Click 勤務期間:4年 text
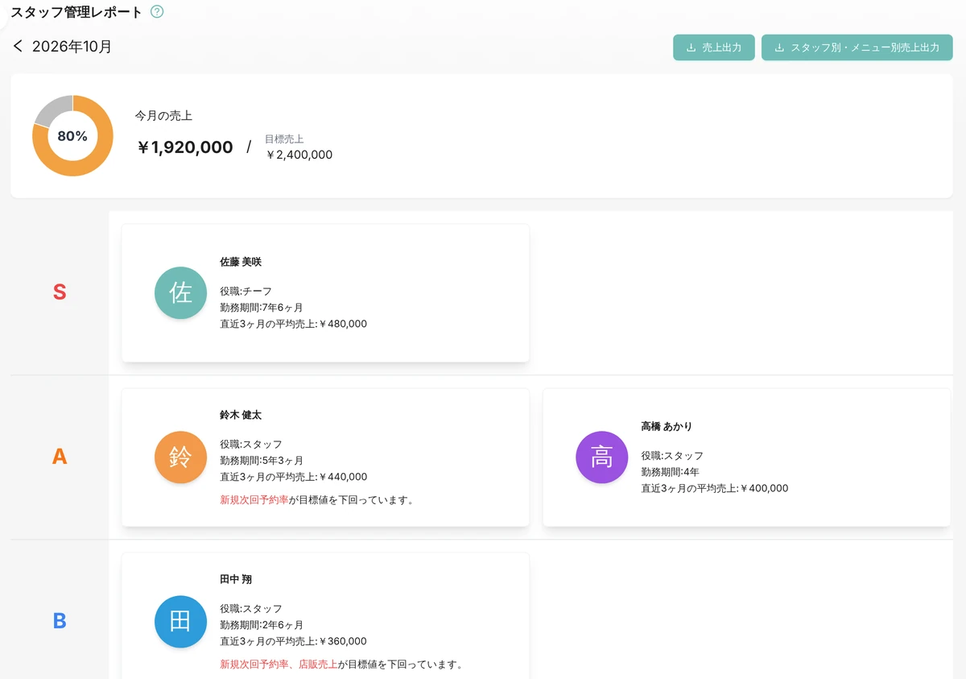 (671, 471)
